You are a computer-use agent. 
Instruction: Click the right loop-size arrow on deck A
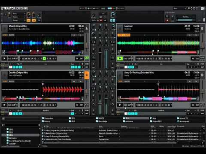tap(56, 59)
